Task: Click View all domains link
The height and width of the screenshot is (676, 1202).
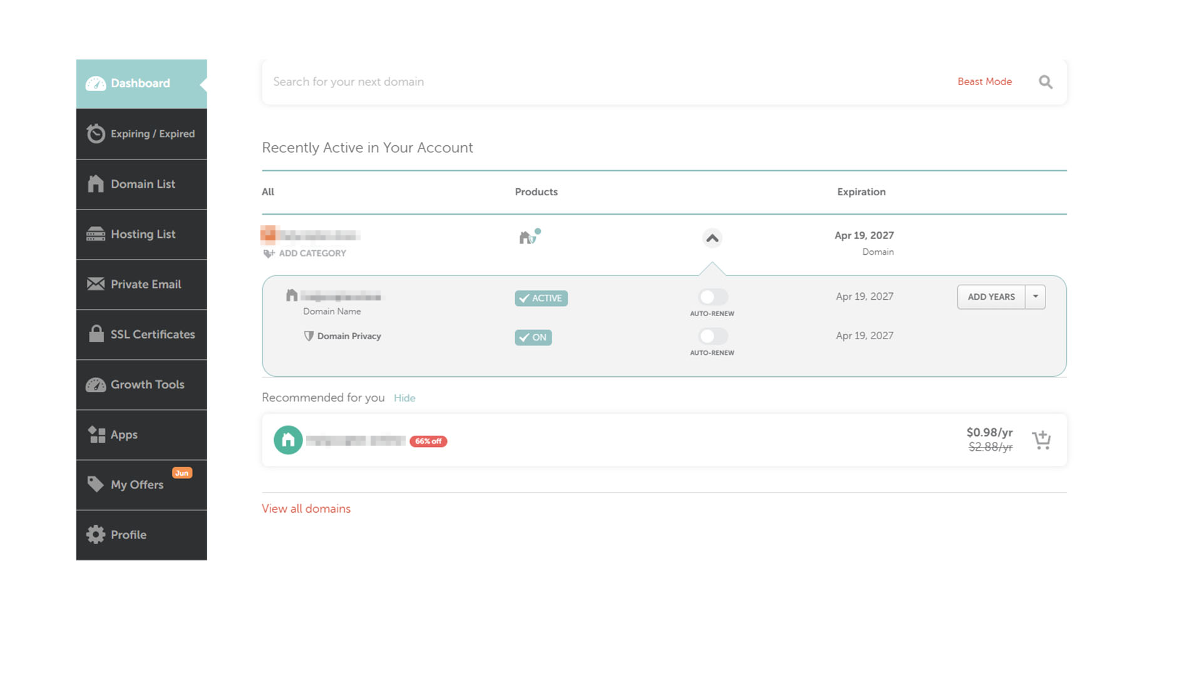Action: click(306, 509)
